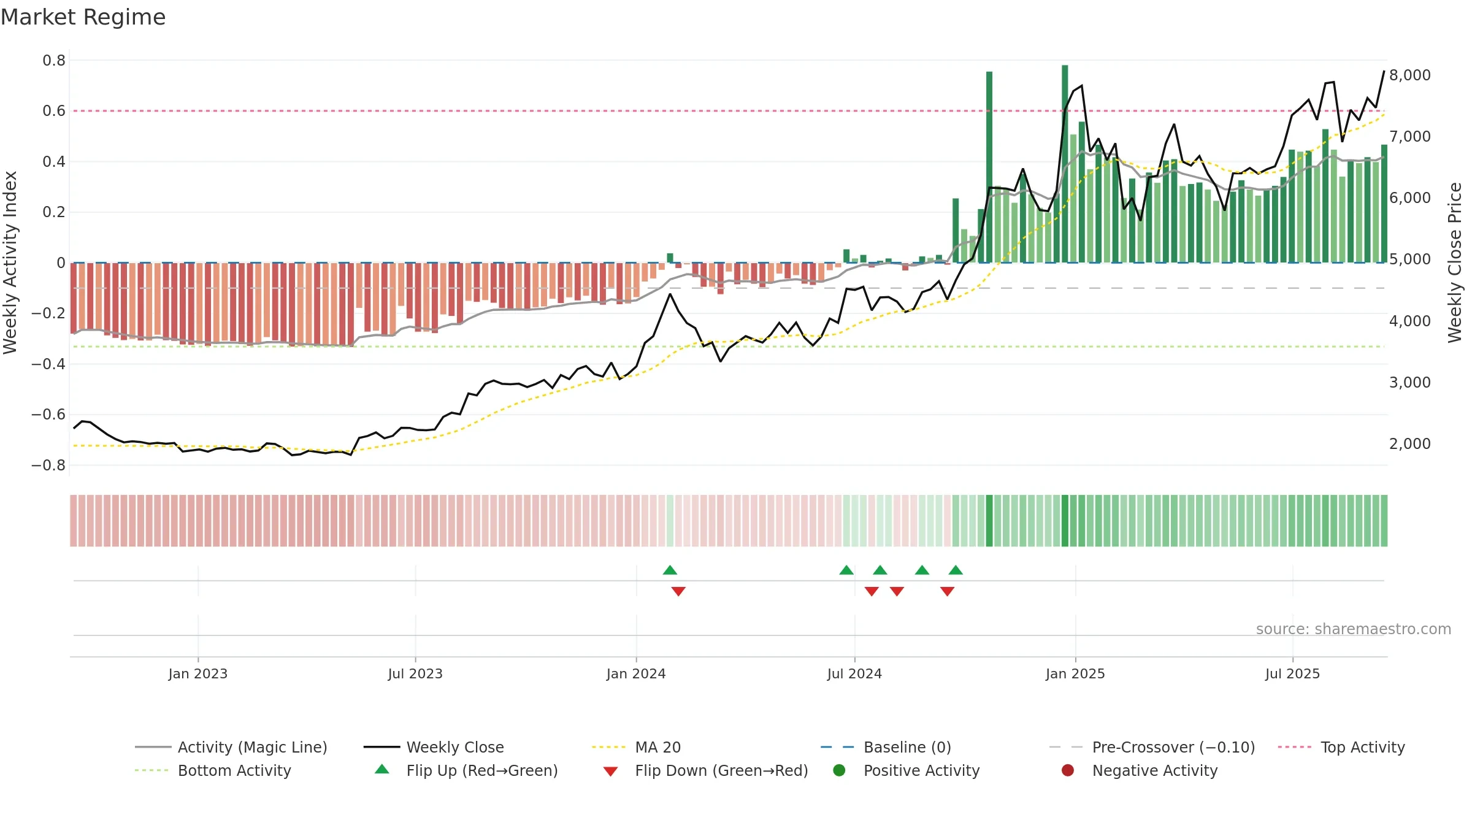Click the Flip Down red triangle legend icon
Screen dimensions: 1472x828
tap(610, 772)
